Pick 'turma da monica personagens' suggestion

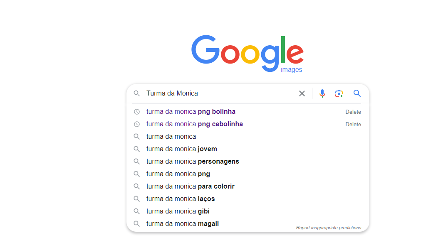(x=193, y=162)
